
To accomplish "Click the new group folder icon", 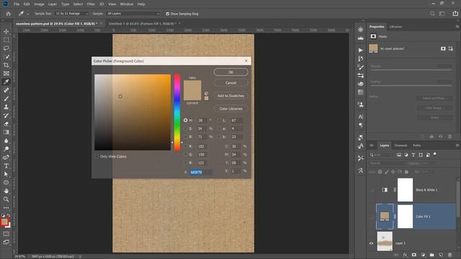I will [x=432, y=255].
